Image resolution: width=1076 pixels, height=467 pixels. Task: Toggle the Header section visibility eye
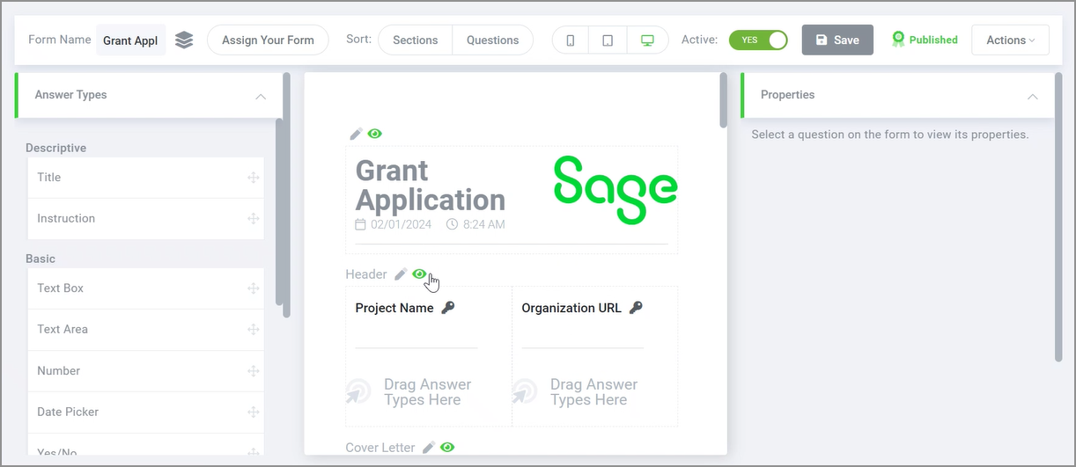pyautogui.click(x=420, y=274)
